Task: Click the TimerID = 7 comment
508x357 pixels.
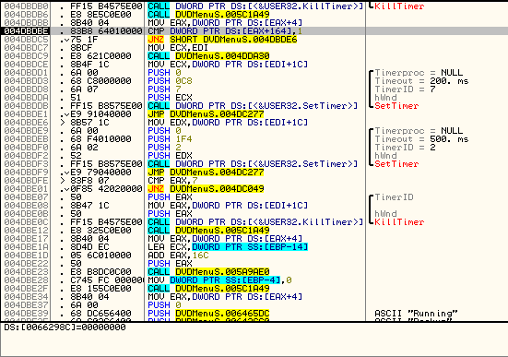Action: (x=406, y=89)
